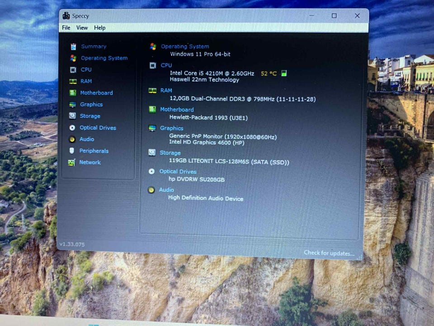434x326 pixels.
Task: Click the Optical Drives disc sidebar icon
Action: [72, 128]
